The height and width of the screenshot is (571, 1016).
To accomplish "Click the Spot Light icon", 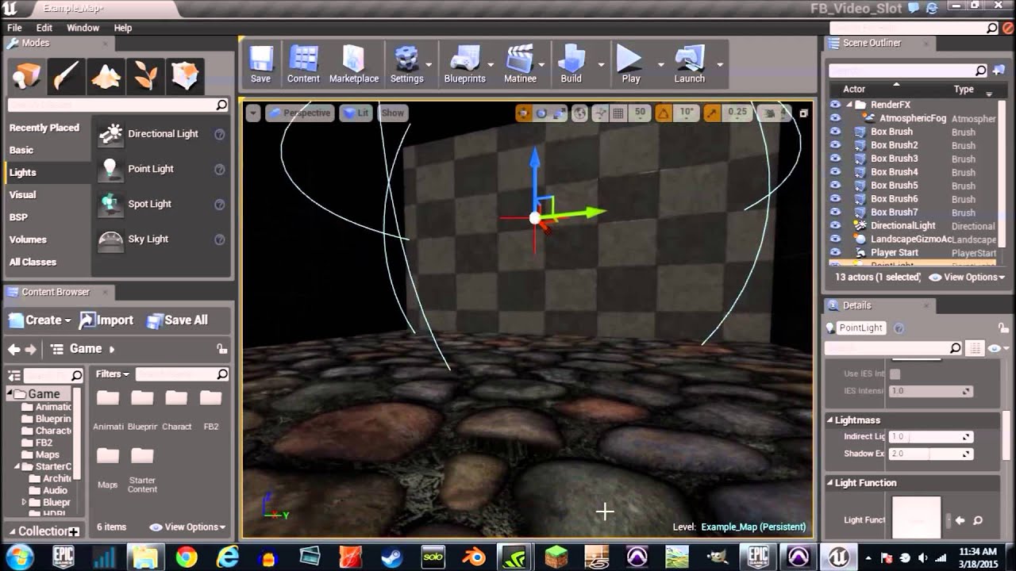I will (110, 204).
